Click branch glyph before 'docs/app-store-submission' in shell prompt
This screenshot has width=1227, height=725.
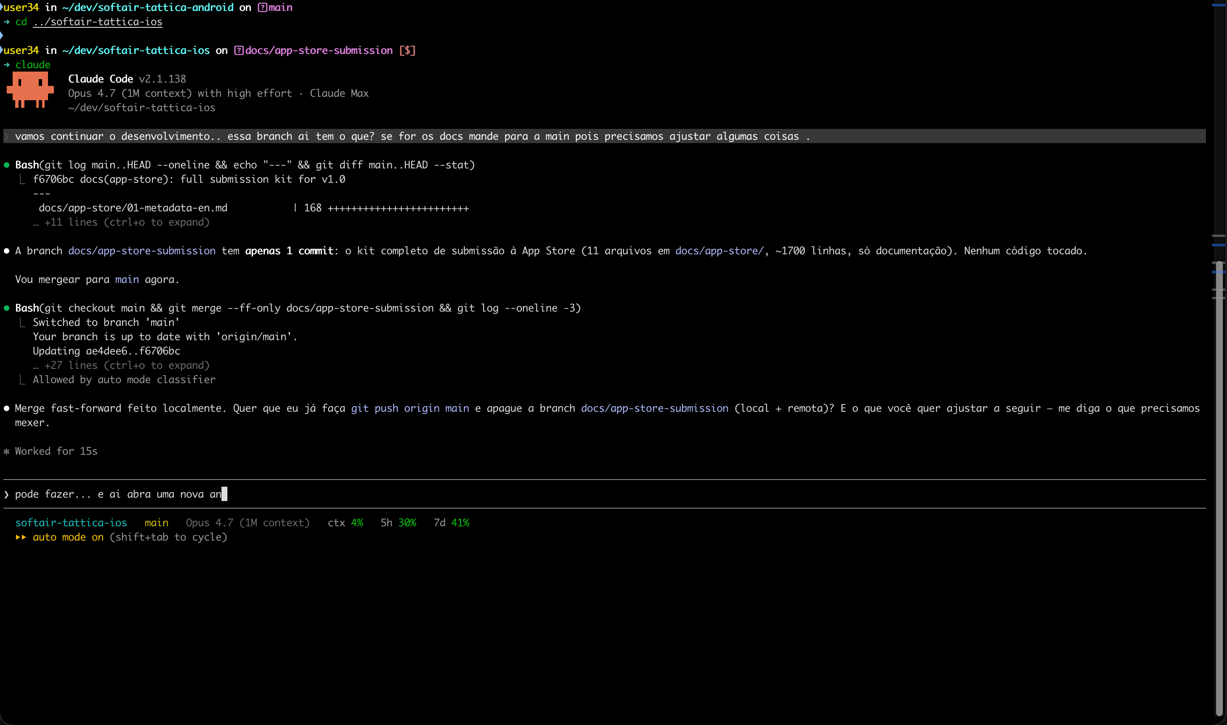(x=239, y=51)
